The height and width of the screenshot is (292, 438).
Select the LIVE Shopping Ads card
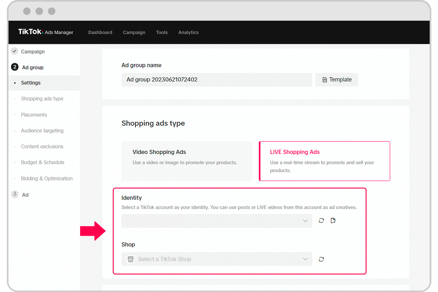pyautogui.click(x=324, y=161)
